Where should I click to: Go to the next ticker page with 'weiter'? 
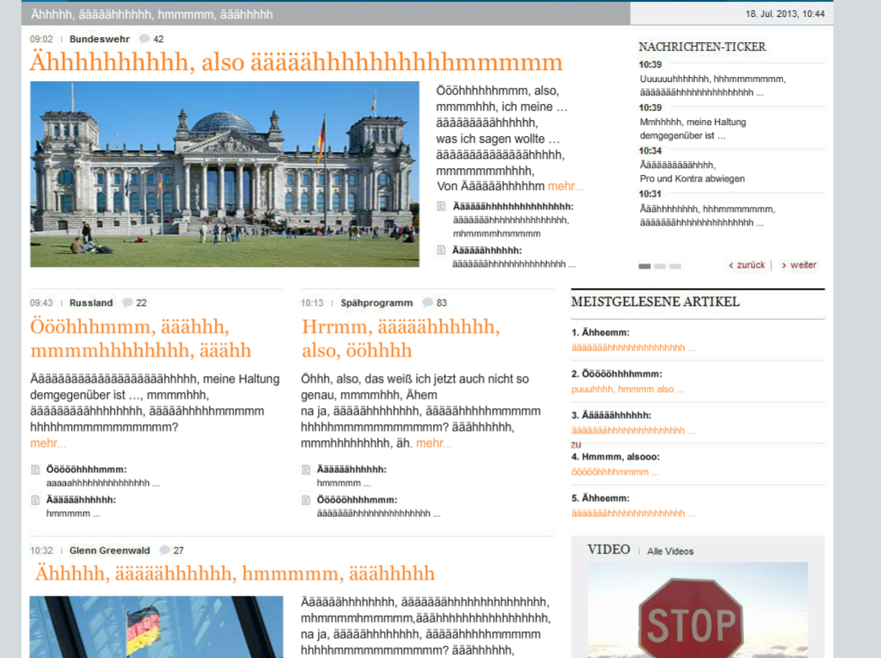(x=799, y=265)
